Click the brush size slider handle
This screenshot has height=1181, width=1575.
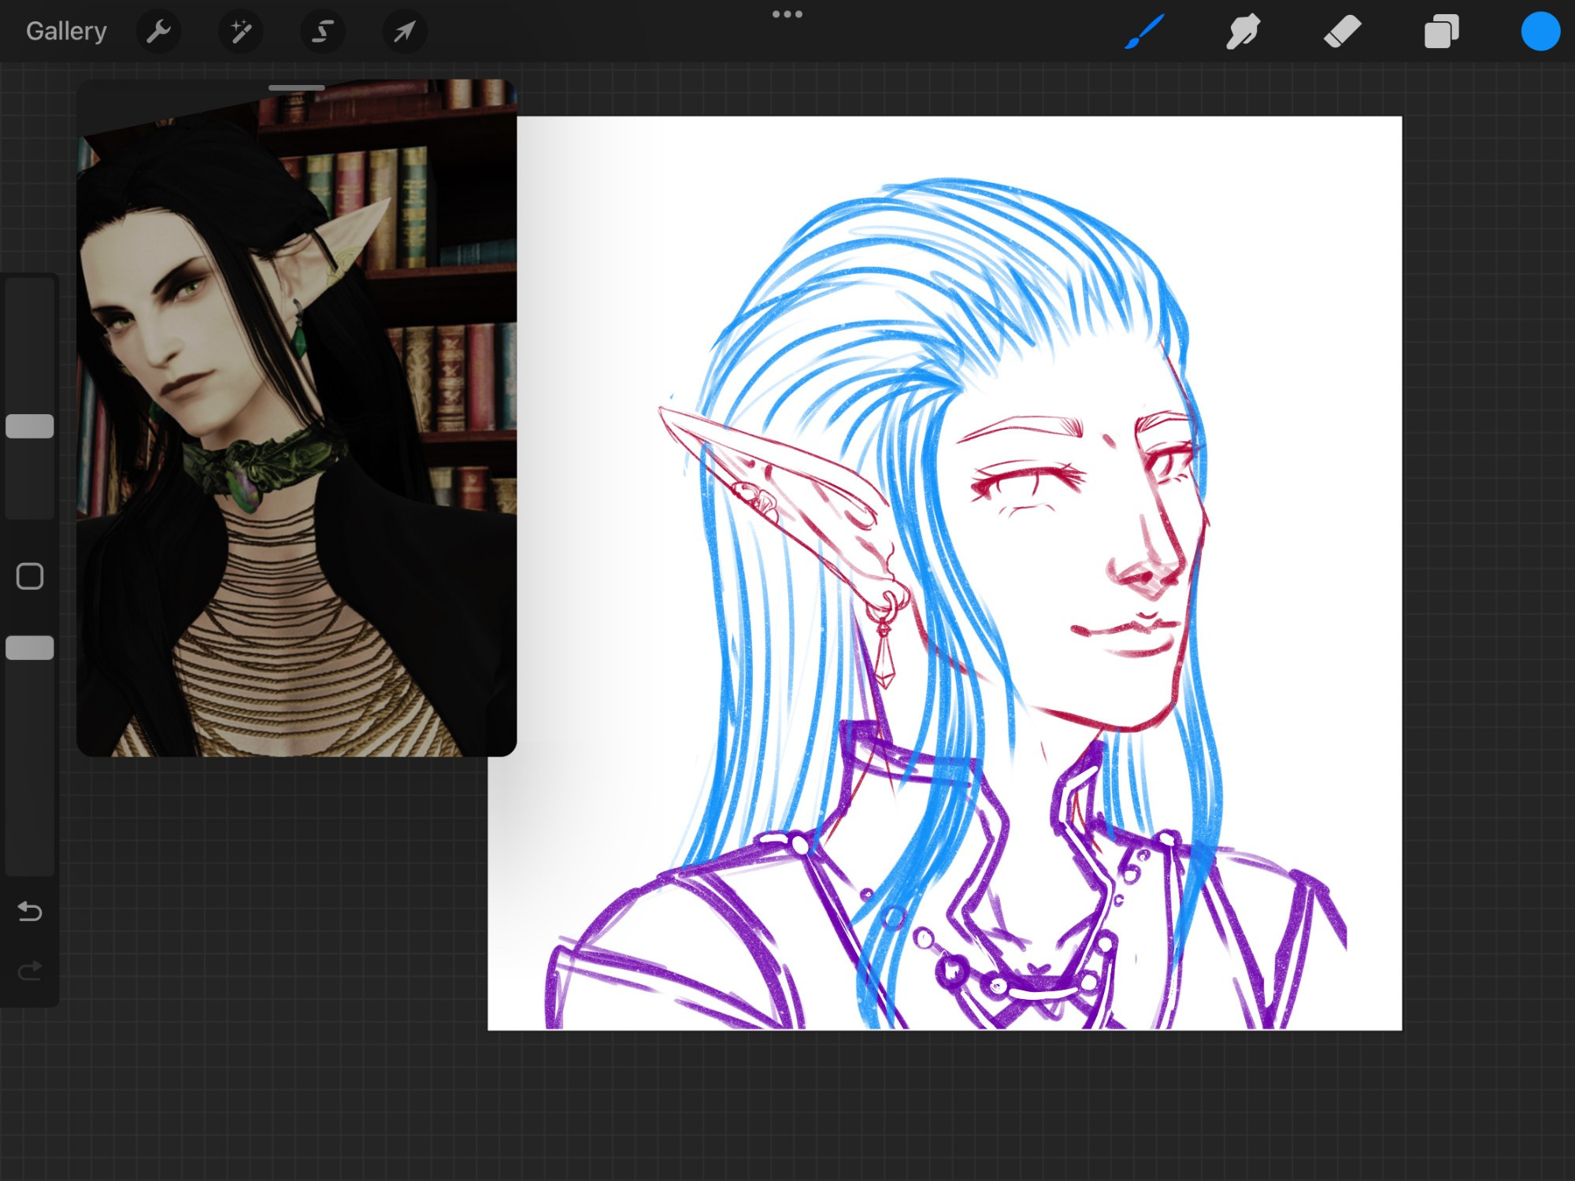30,426
